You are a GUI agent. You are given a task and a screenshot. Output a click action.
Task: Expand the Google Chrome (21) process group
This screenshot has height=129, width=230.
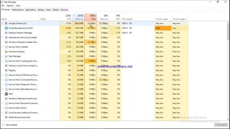pos(2,23)
